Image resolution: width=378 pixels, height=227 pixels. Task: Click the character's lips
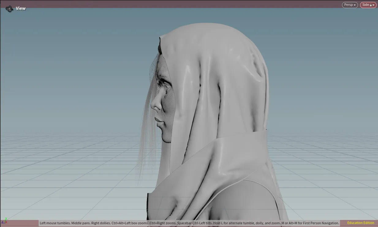(x=159, y=121)
